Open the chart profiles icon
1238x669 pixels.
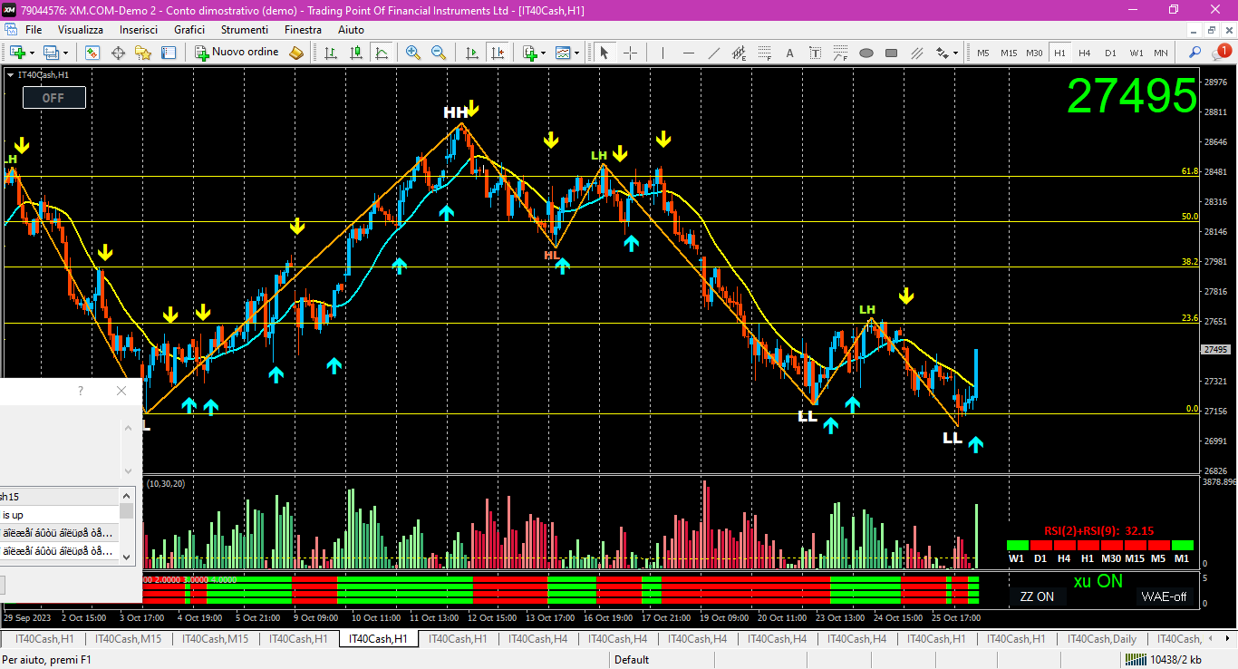tap(51, 53)
